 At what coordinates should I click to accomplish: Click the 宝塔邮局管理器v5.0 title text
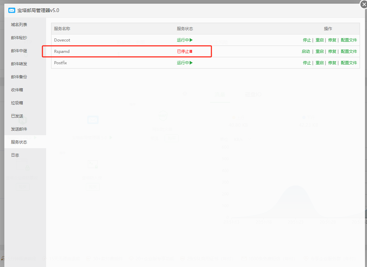click(x=38, y=10)
